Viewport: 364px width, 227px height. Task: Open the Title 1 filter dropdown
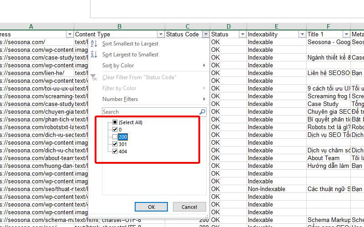(346, 35)
